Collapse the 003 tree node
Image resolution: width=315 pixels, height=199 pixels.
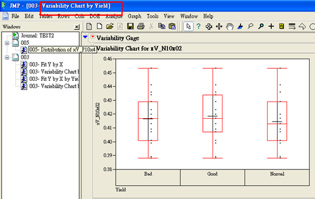7,57
